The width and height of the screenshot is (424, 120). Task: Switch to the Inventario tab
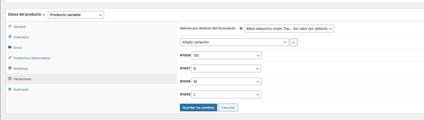pyautogui.click(x=21, y=37)
